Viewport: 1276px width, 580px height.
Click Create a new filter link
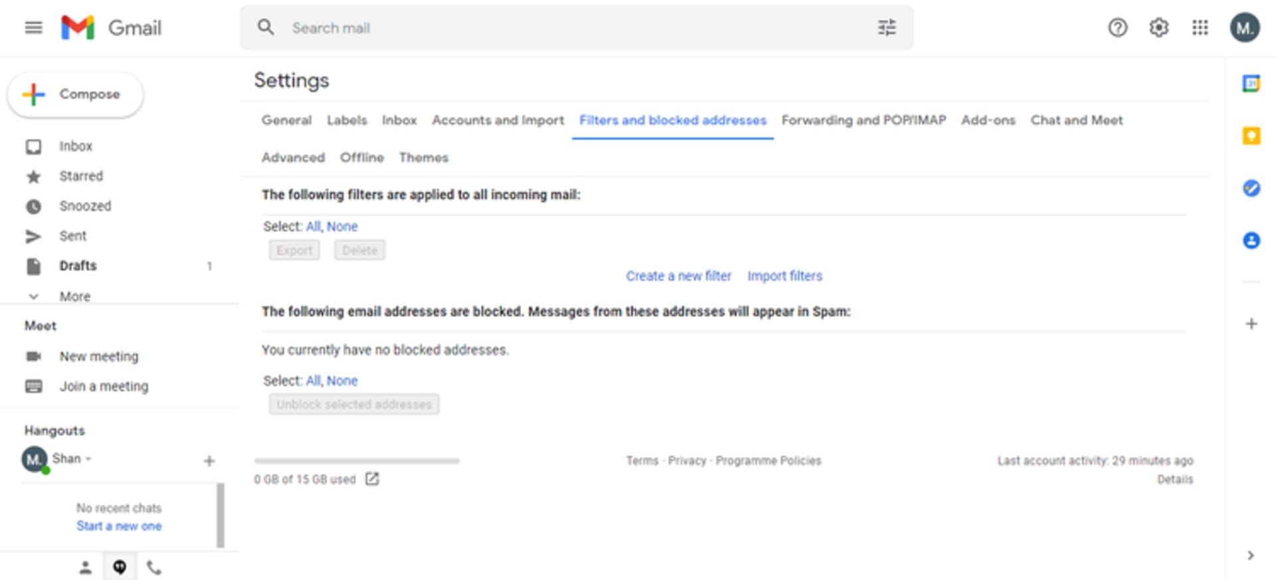(x=678, y=276)
